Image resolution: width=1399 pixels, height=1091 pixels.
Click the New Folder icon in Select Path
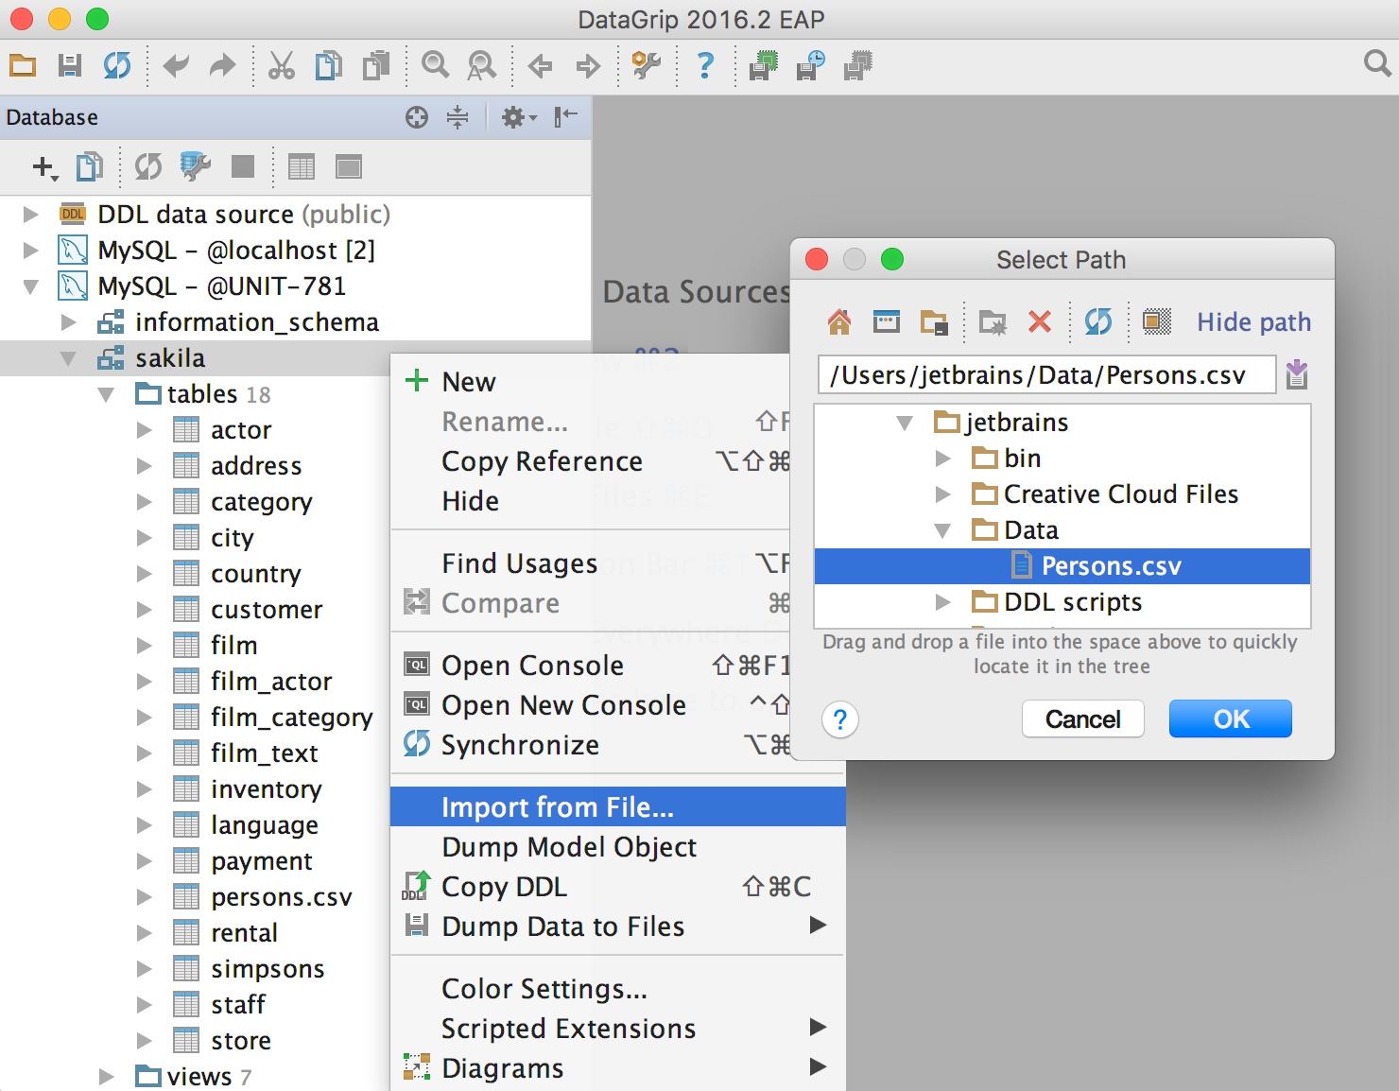(x=993, y=322)
